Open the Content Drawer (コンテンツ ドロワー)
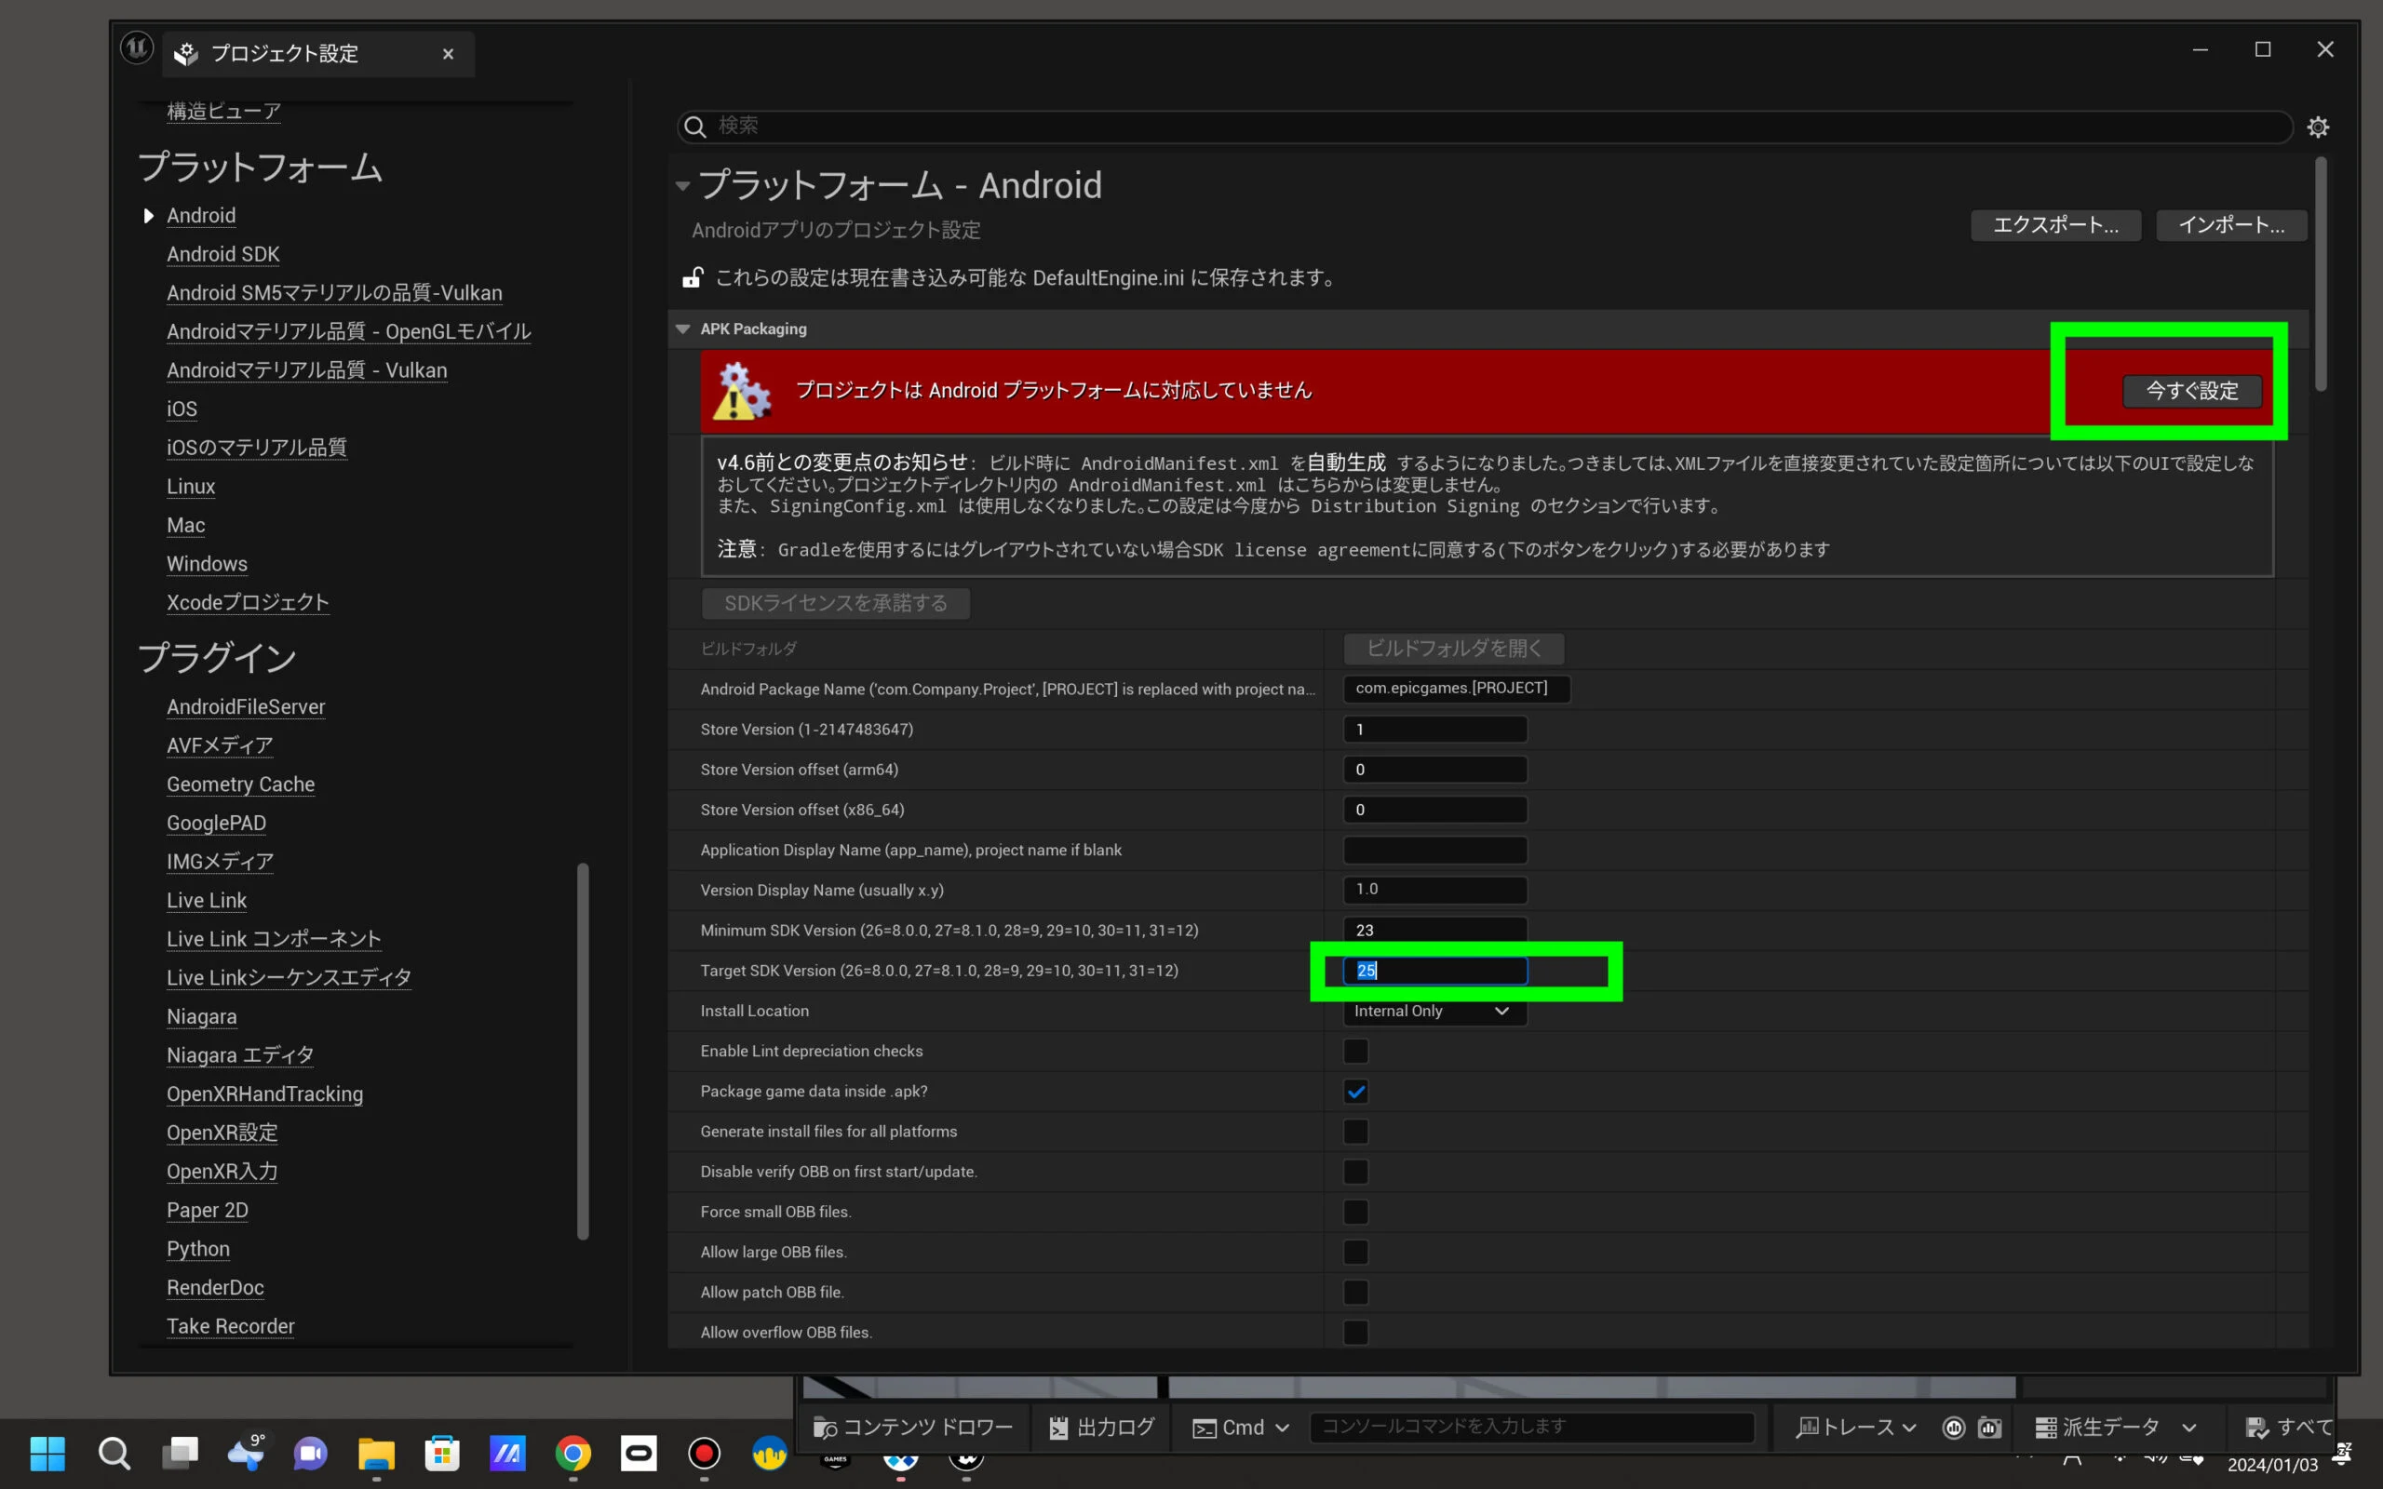 tap(913, 1427)
